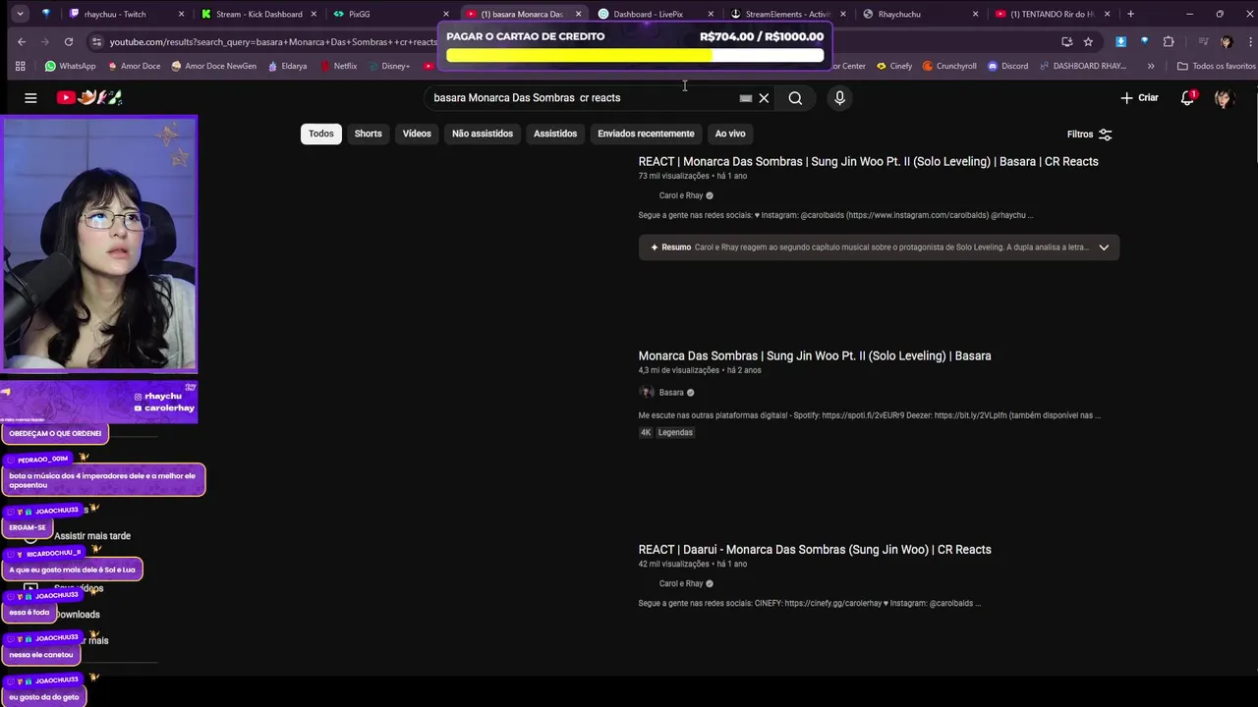Go back with the browser back arrow
Image resolution: width=1258 pixels, height=707 pixels.
(22, 41)
